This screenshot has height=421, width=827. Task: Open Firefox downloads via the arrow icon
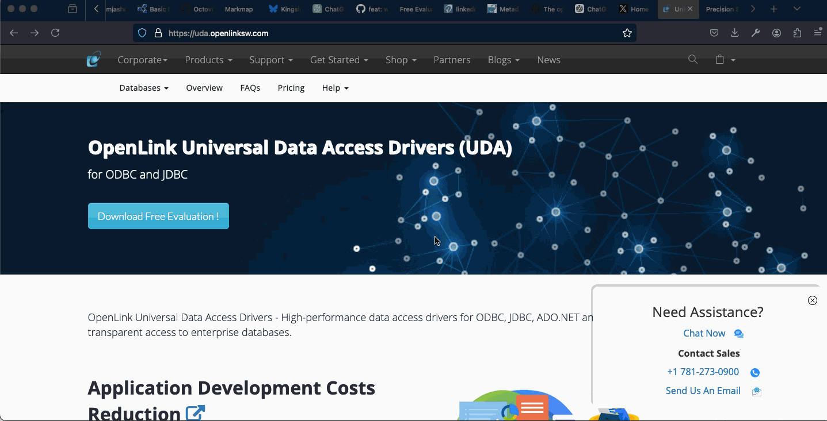click(734, 33)
